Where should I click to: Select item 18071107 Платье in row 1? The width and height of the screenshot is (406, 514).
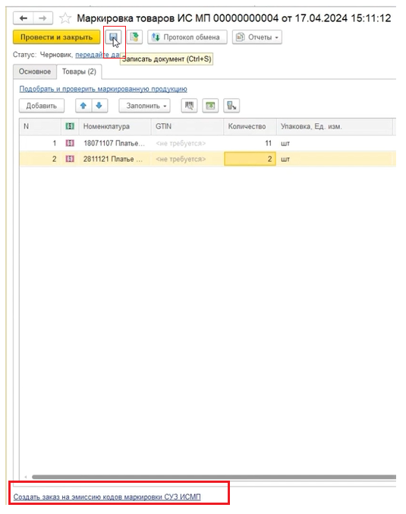pyautogui.click(x=114, y=143)
